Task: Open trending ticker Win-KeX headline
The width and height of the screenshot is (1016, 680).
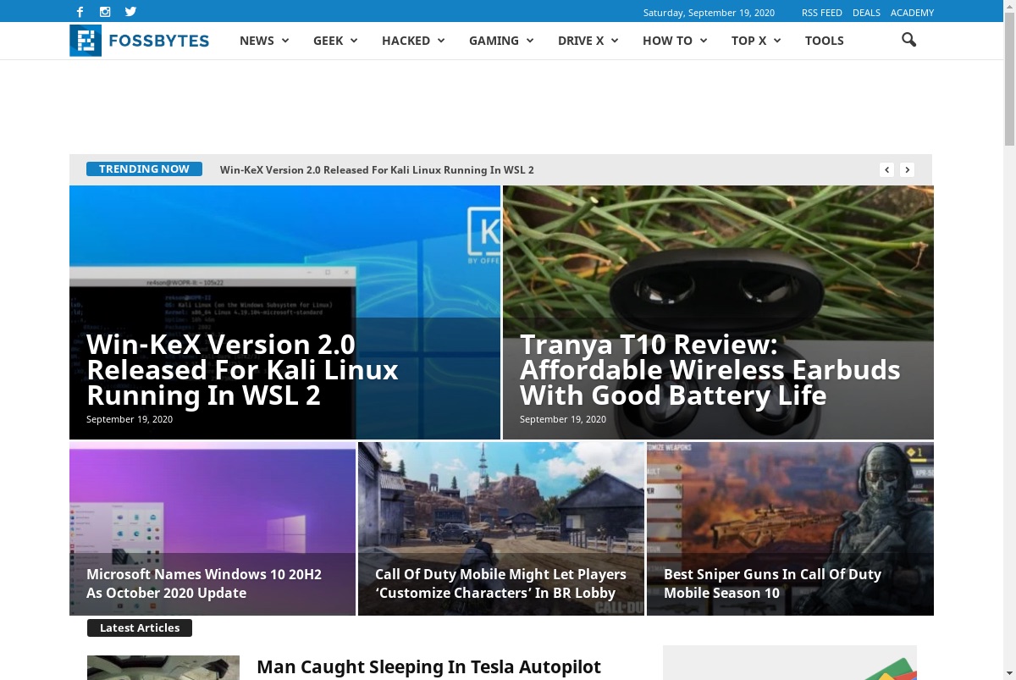Action: click(377, 169)
